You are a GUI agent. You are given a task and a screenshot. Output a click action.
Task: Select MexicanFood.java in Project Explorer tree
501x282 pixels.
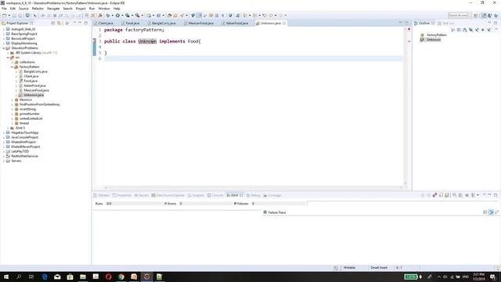(36, 90)
